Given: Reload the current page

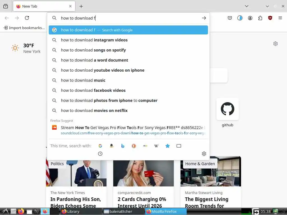Looking at the screenshot, I should [27, 18].
